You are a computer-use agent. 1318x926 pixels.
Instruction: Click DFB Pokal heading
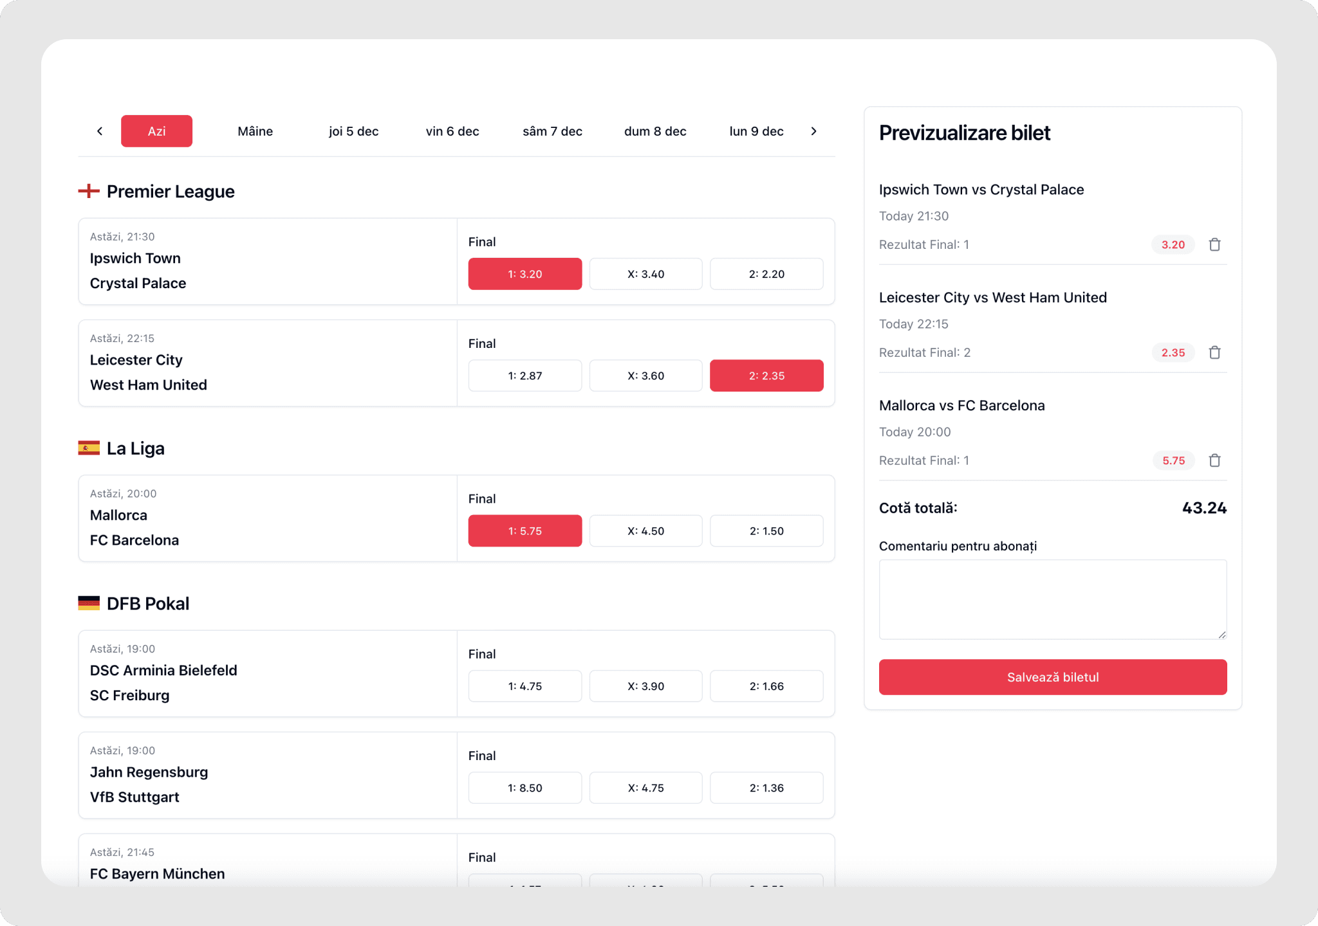point(148,604)
